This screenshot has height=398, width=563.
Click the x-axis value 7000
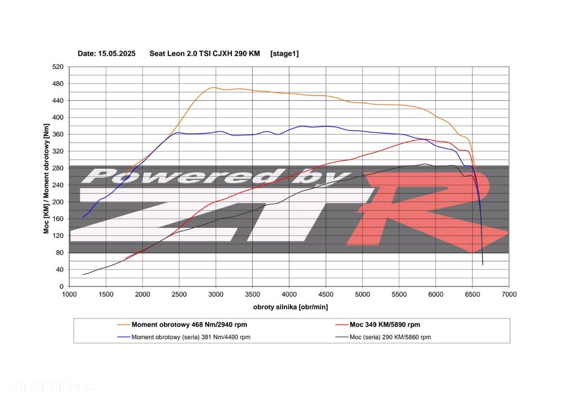point(509,294)
